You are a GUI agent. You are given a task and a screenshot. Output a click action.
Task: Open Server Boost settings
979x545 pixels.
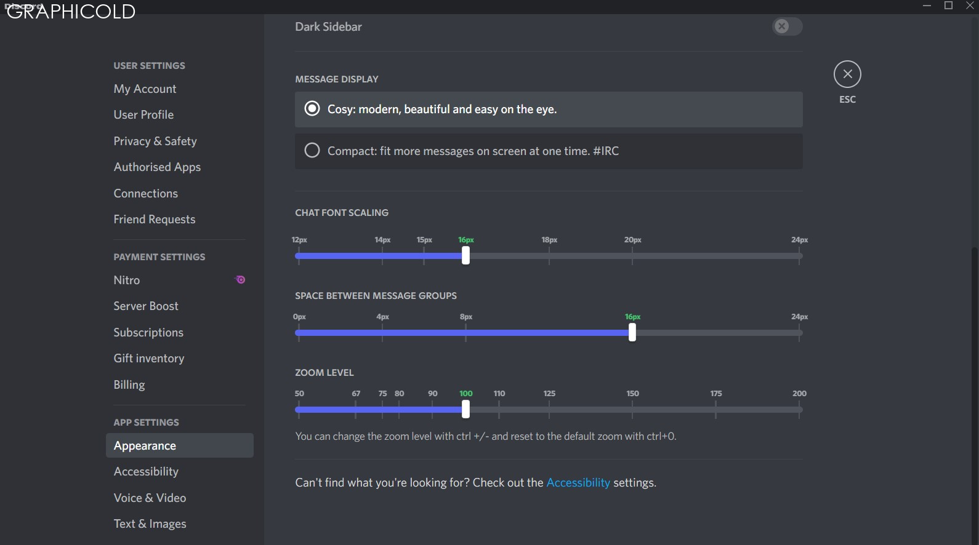coord(146,306)
